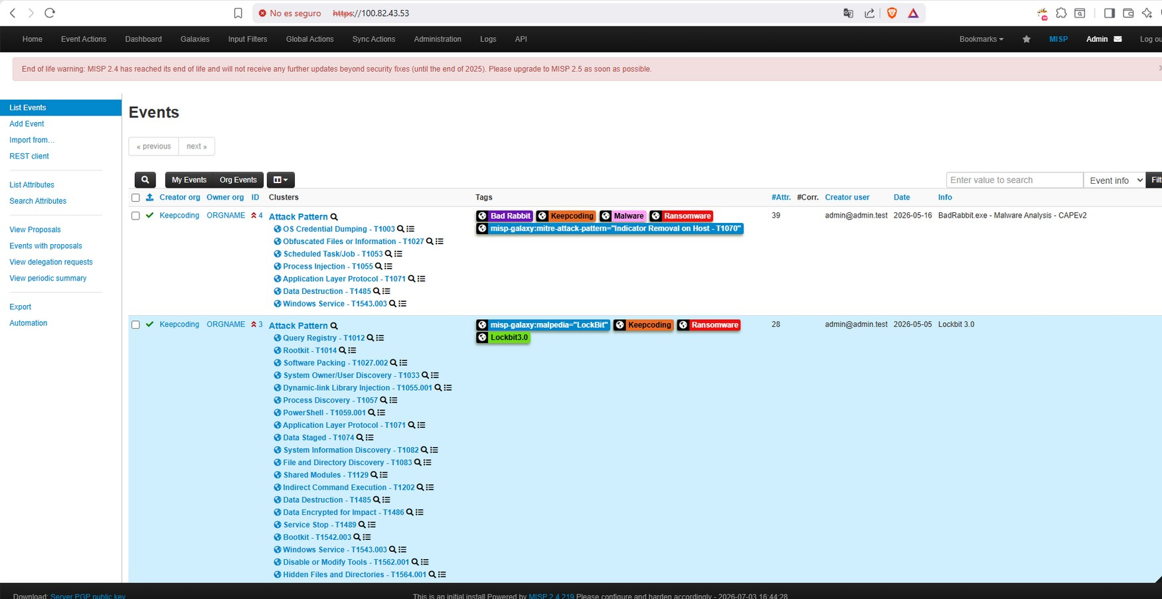
Task: Open the column visibility toggle dropdown
Action: pos(281,180)
